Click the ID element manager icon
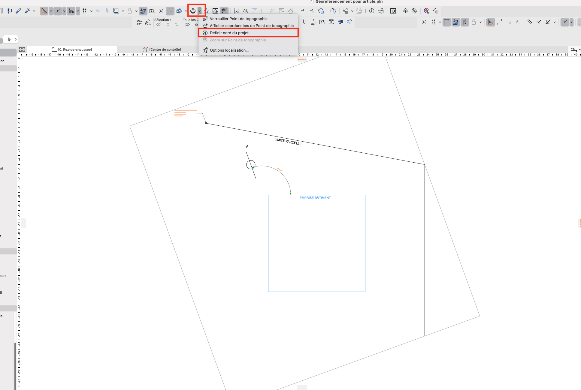Screen dimensions: 581x390 tap(393, 11)
